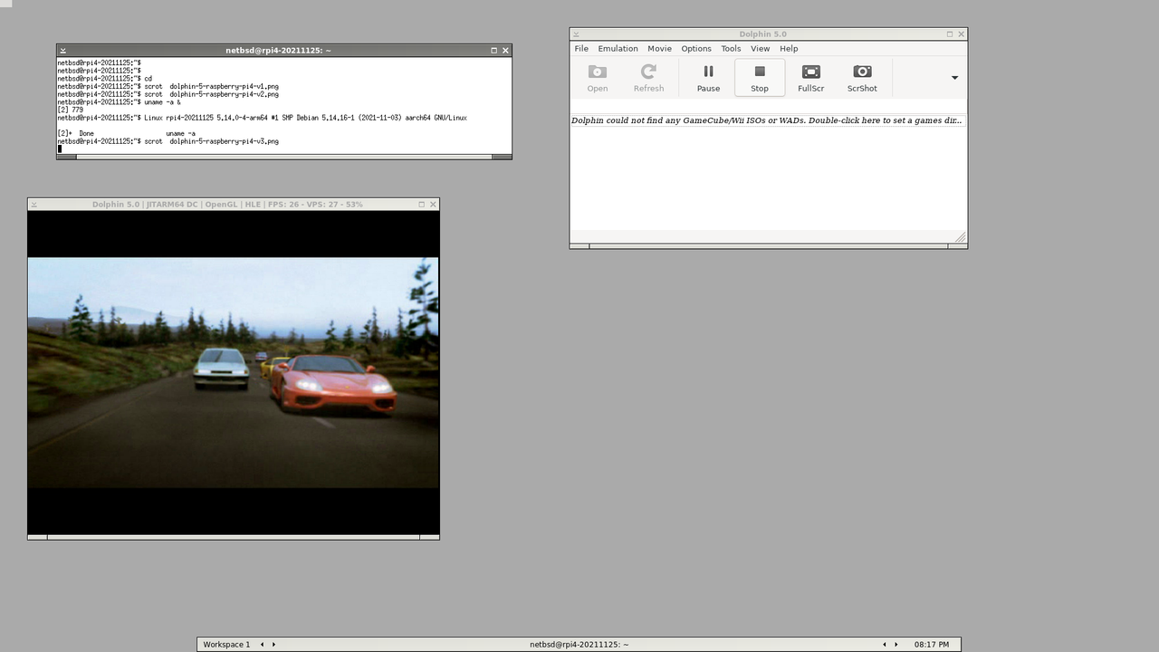1159x652 pixels.
Task: Open the Movie menu
Action: pos(659,49)
